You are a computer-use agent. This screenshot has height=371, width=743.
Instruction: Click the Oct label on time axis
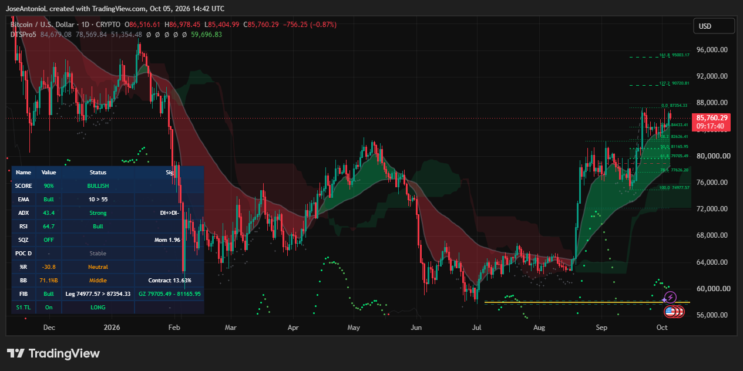tap(662, 328)
